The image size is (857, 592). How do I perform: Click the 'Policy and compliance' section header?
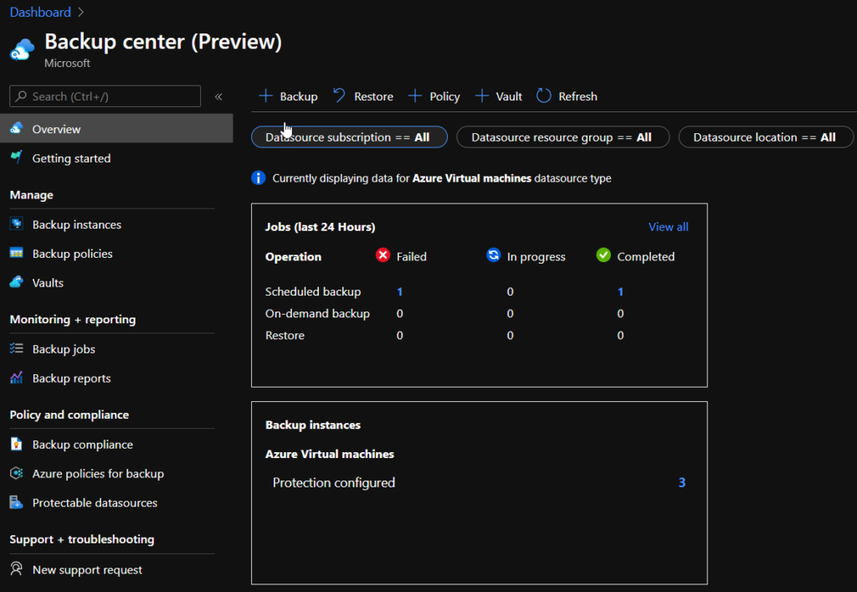[x=69, y=414]
